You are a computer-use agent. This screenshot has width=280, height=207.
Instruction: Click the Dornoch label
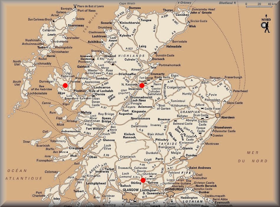pyautogui.click(x=158, y=59)
